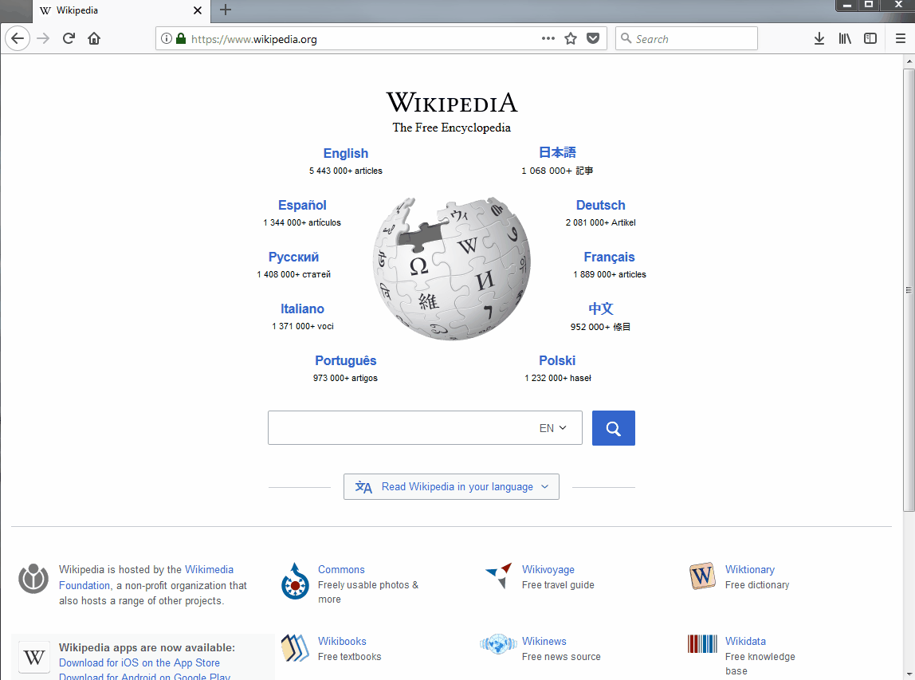Click the '5 443 000+ articles' text
Image resolution: width=915 pixels, height=680 pixels.
[345, 171]
